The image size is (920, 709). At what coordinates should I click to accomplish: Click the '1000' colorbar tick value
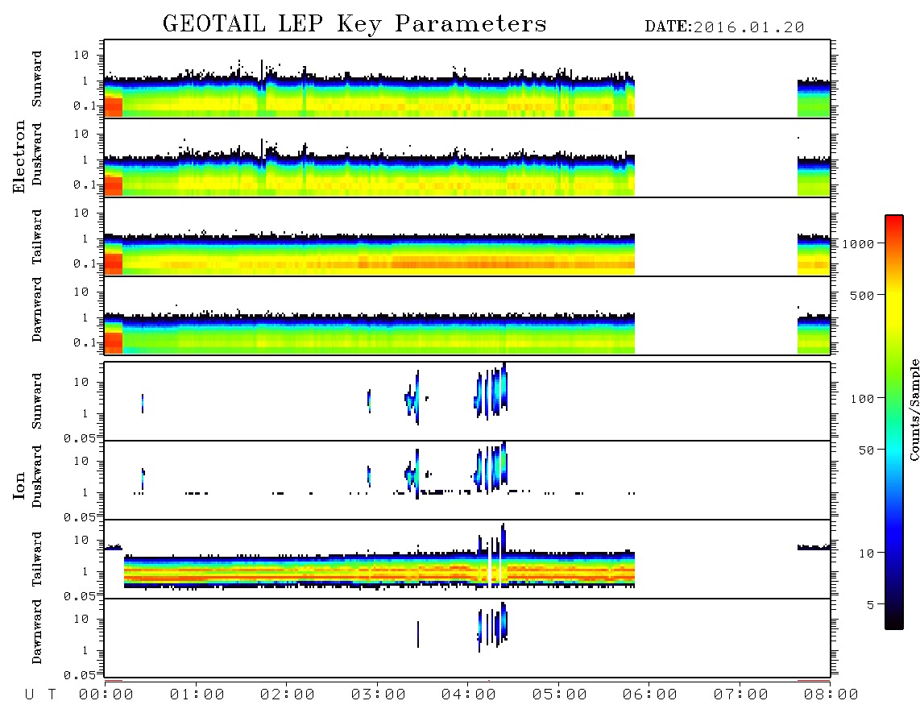tap(859, 244)
